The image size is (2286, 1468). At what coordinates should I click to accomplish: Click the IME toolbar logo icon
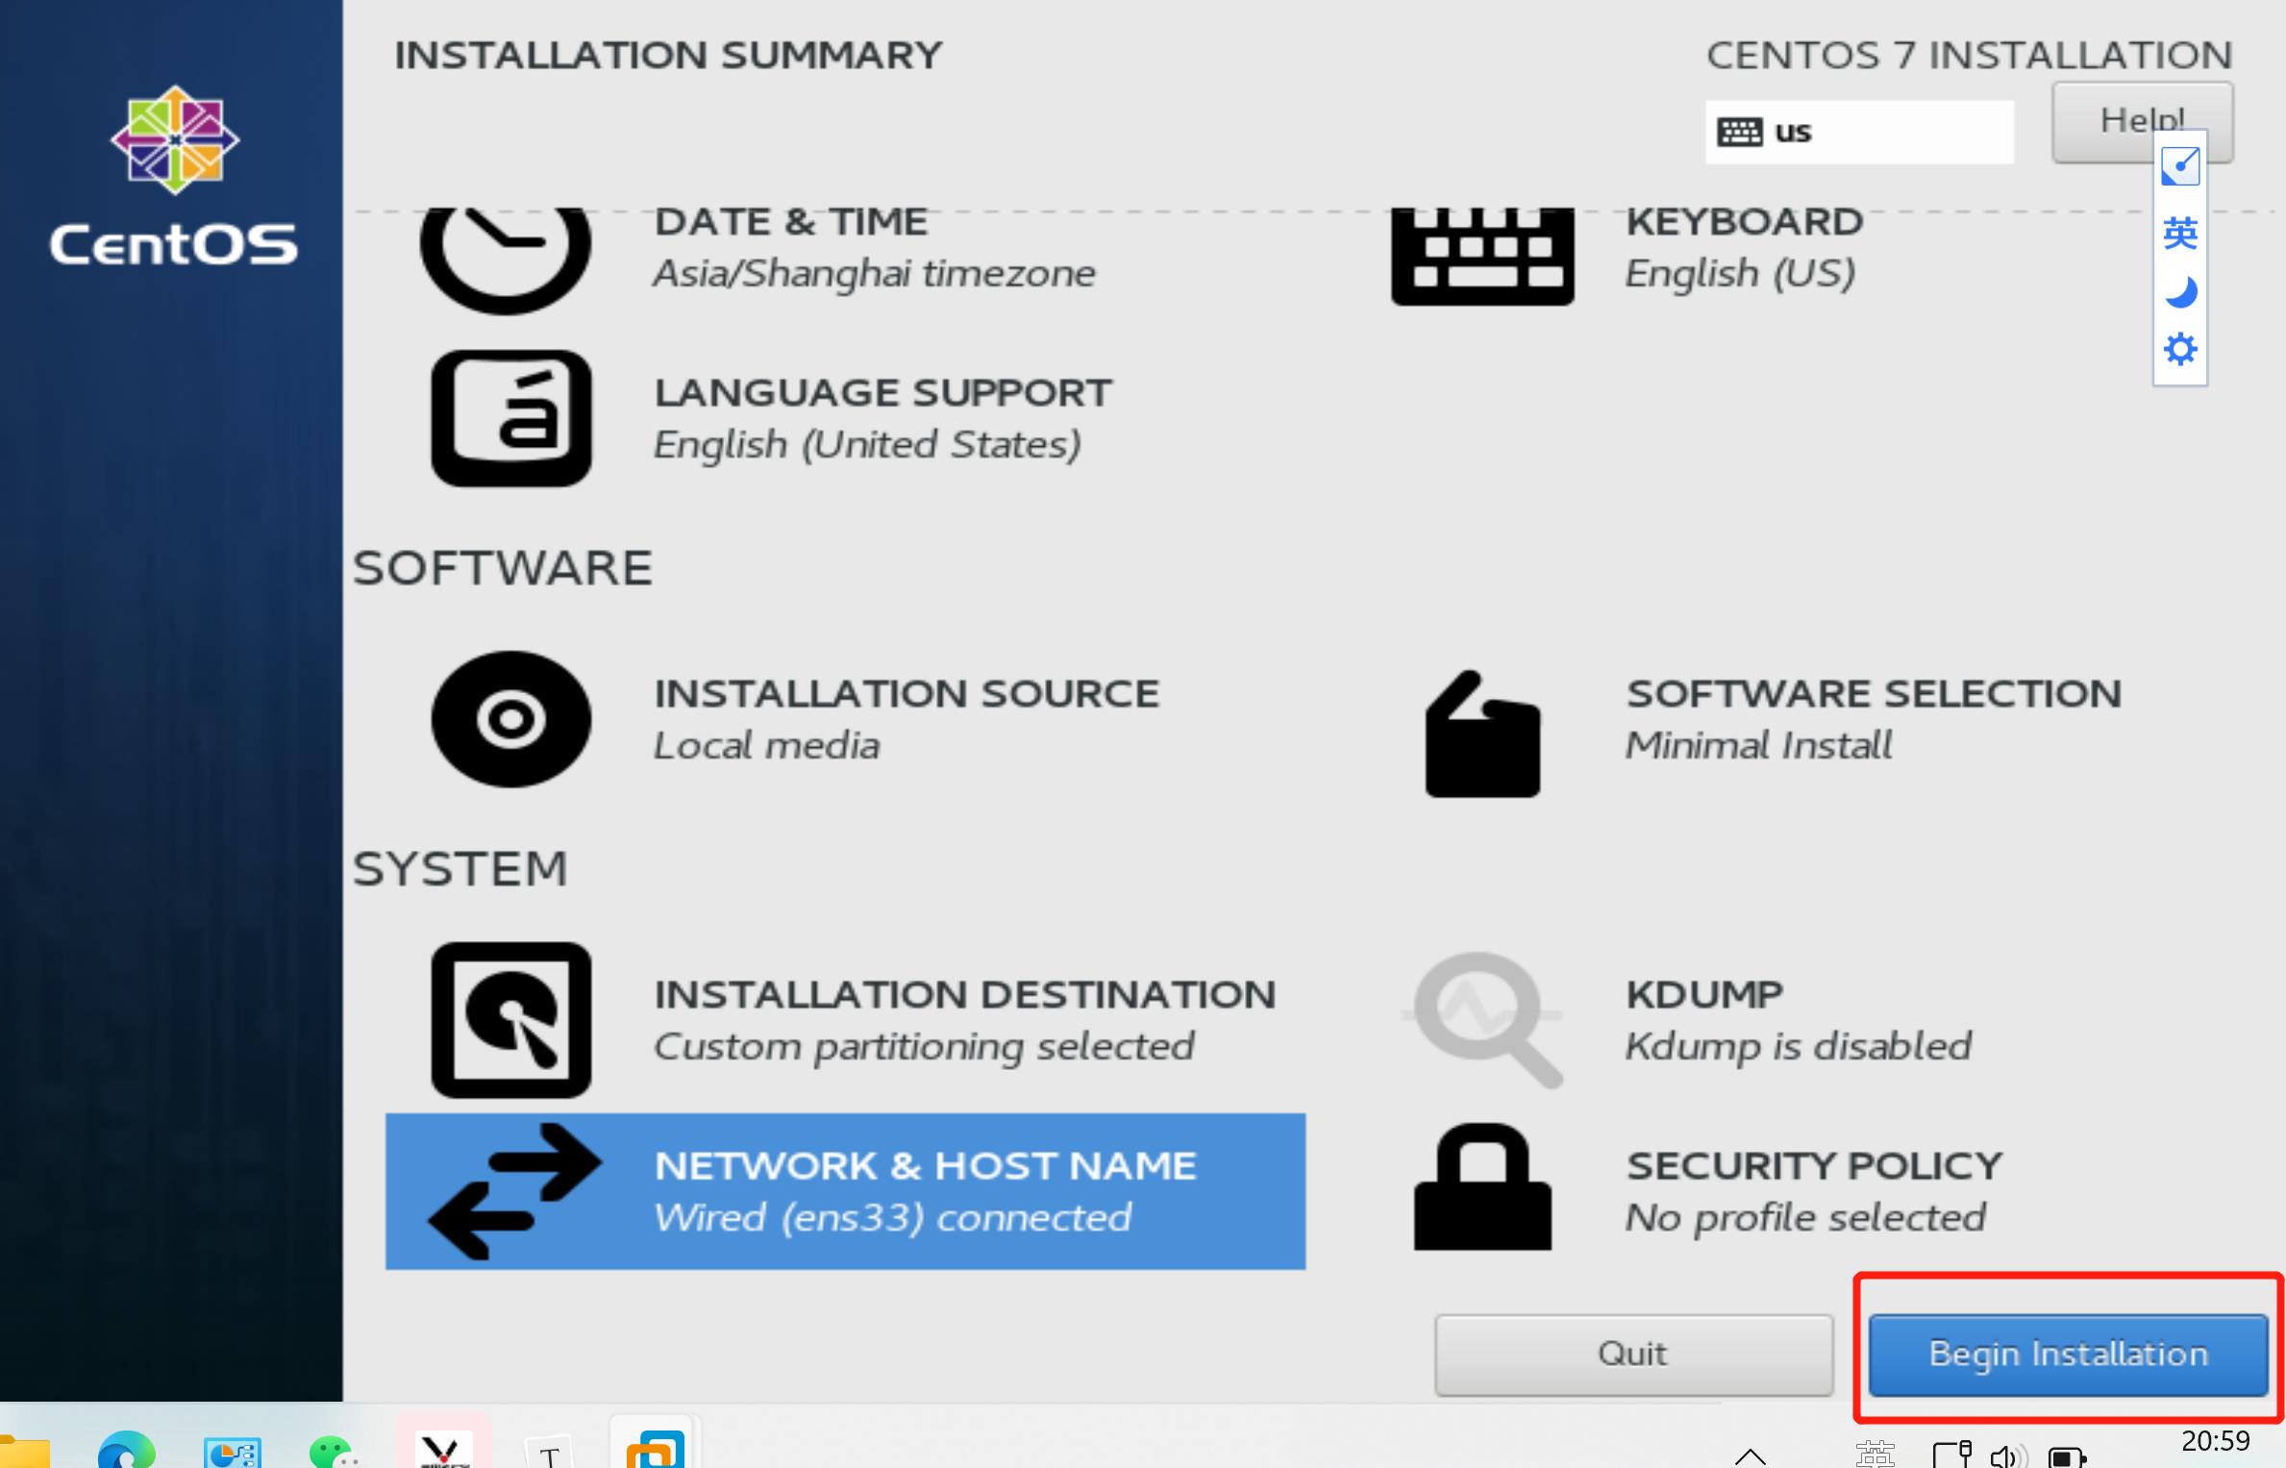[x=2180, y=165]
